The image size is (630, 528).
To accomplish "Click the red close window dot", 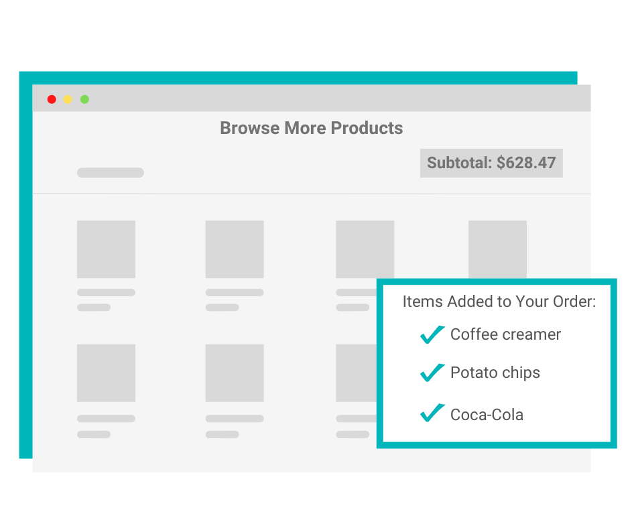I will click(x=52, y=99).
